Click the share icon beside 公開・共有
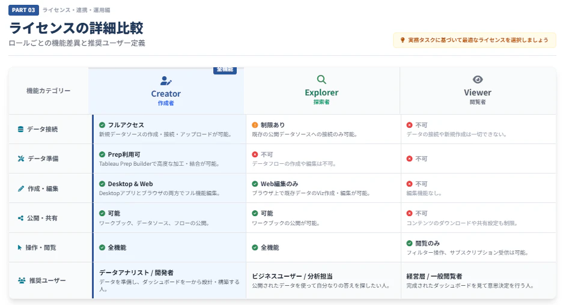 pos(21,218)
